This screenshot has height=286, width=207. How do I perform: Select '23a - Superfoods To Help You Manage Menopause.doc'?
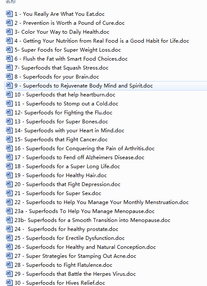click(85, 211)
